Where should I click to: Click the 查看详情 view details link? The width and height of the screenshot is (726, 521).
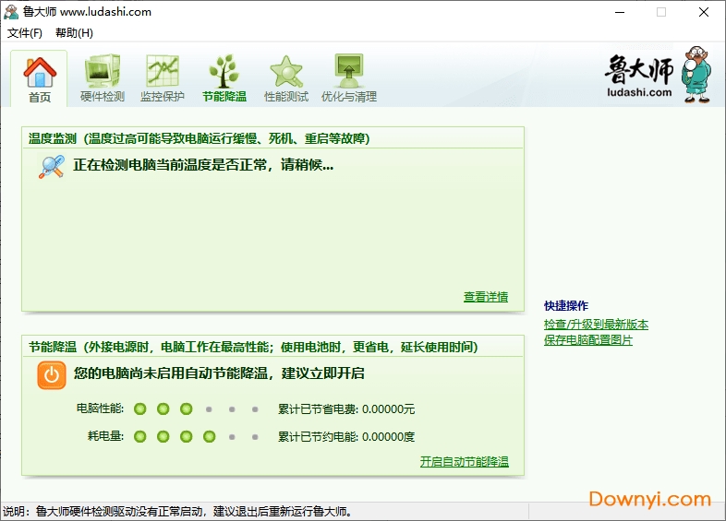tap(486, 297)
